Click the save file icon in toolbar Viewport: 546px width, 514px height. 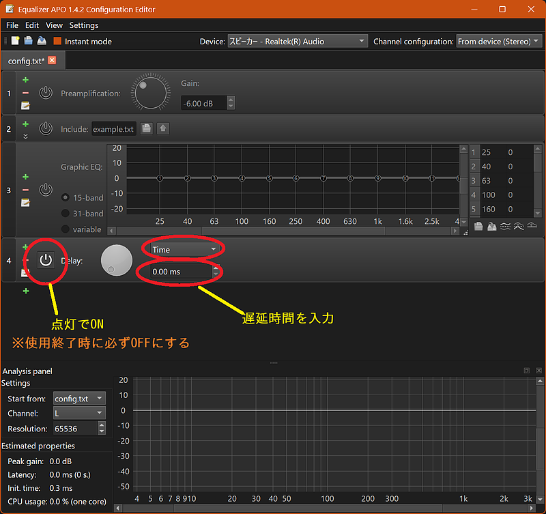click(42, 41)
